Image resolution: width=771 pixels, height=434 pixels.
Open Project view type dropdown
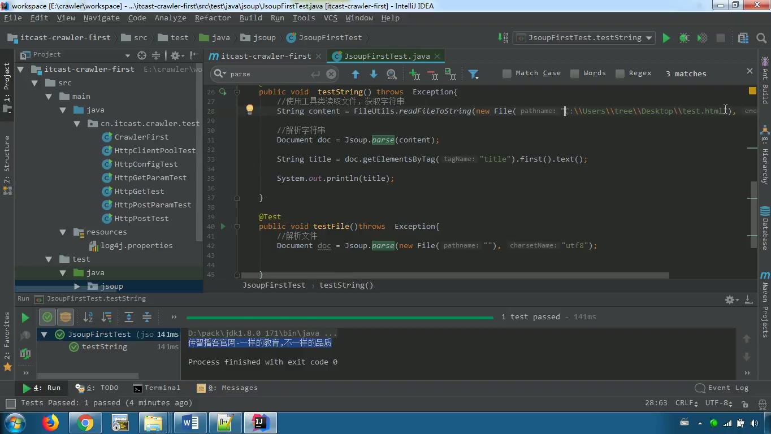128,55
